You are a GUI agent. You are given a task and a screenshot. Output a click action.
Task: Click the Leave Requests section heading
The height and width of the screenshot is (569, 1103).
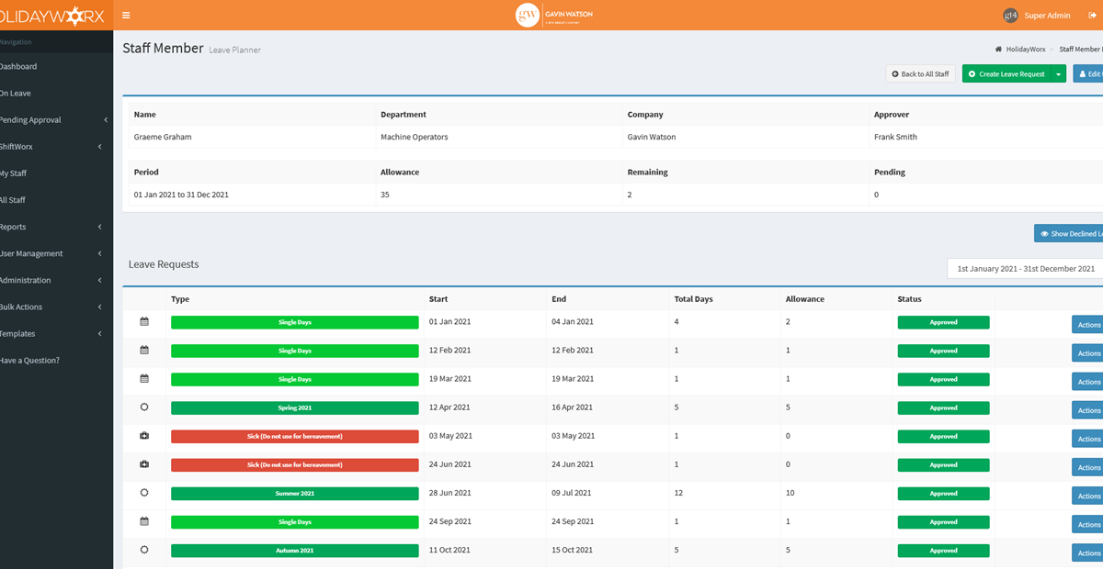tap(164, 264)
